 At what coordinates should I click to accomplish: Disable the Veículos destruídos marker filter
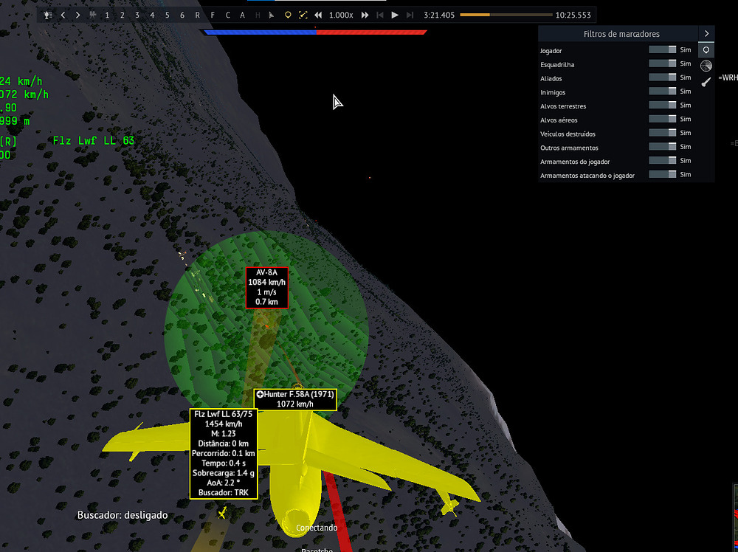(662, 133)
